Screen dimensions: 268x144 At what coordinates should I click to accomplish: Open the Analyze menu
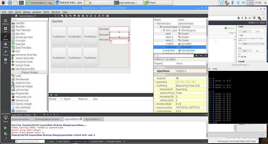pyautogui.click(x=36, y=12)
